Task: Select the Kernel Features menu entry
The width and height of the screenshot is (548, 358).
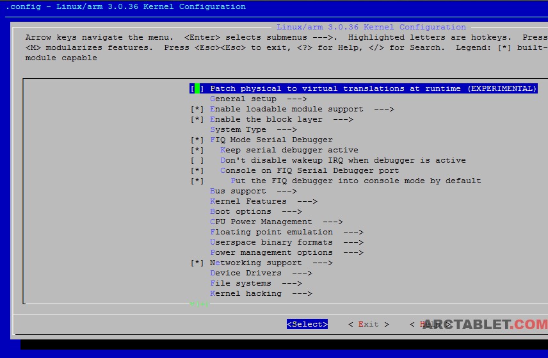Action: pos(248,201)
